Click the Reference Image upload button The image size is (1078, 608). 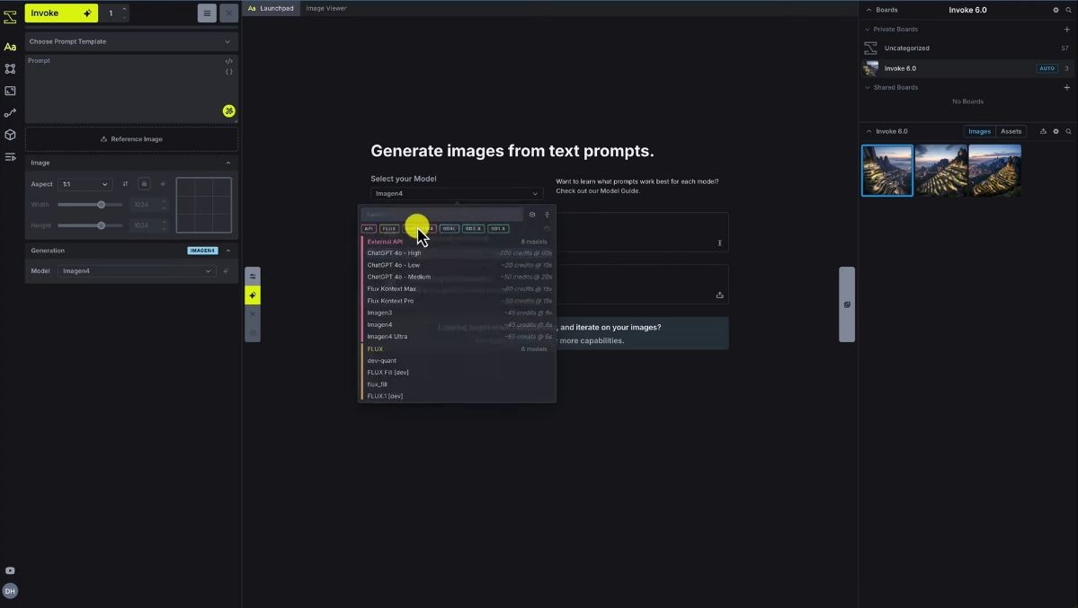tap(131, 139)
